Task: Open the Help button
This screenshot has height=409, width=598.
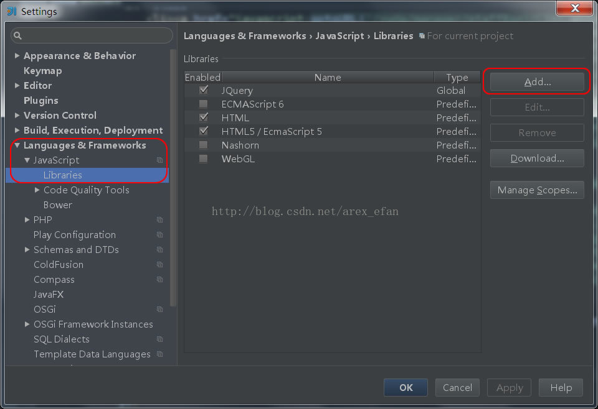Action: click(x=561, y=387)
